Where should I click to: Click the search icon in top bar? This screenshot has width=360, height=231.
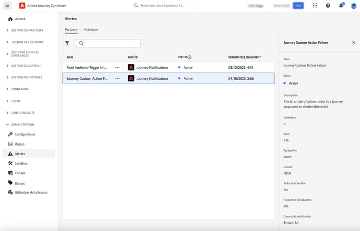(136, 5)
